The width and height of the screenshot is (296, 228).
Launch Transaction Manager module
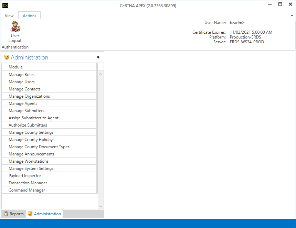28,183
